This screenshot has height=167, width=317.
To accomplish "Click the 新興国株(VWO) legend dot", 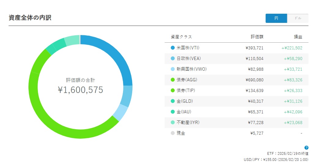I will coord(173,69).
